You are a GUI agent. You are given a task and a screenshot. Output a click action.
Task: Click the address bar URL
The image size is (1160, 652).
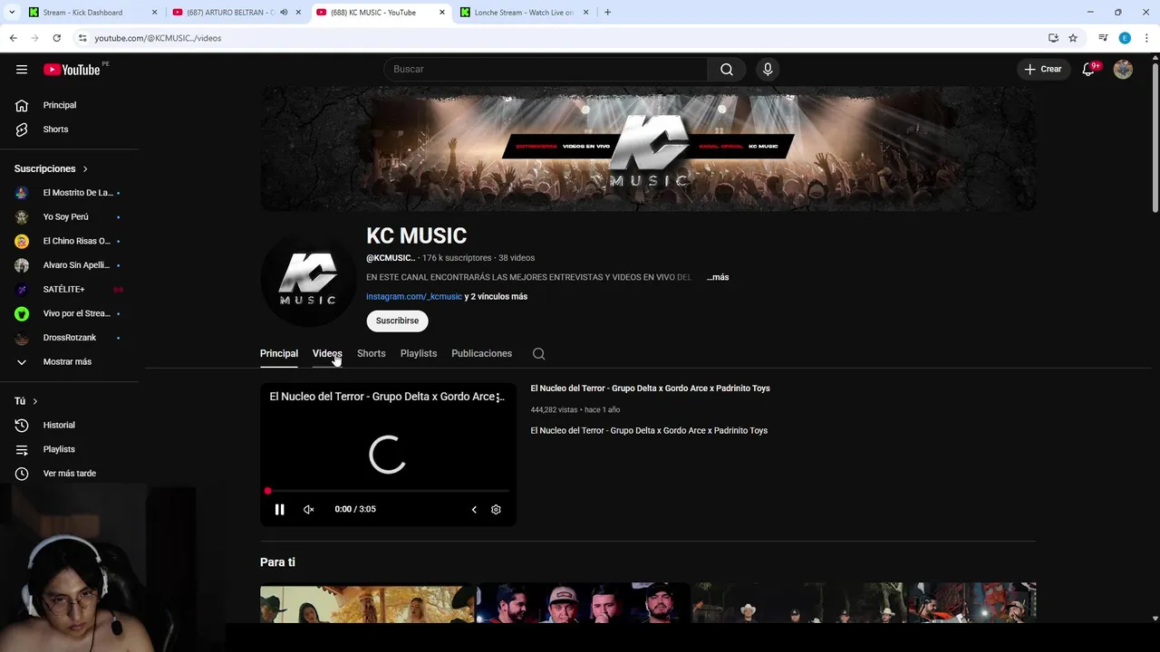(x=158, y=38)
